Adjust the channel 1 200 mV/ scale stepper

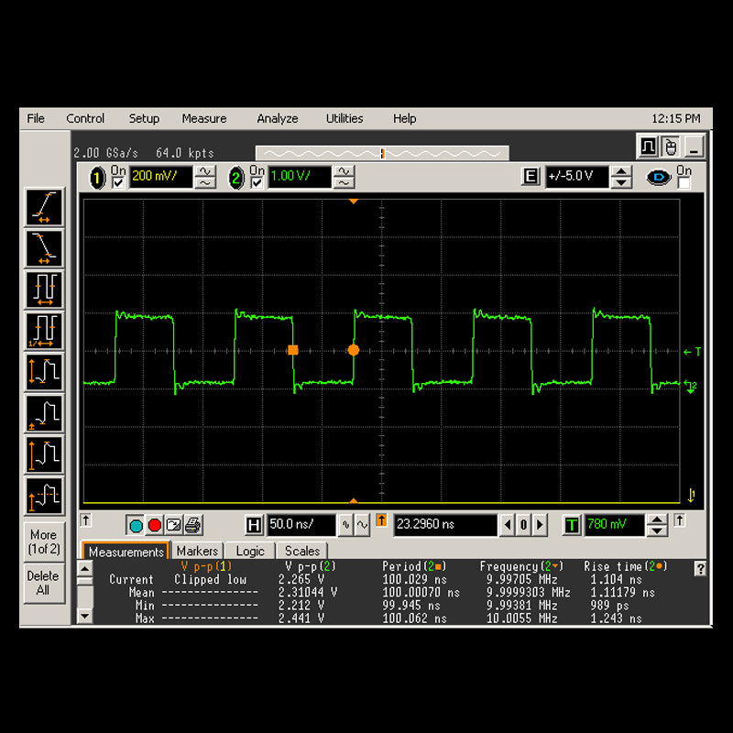coord(206,177)
